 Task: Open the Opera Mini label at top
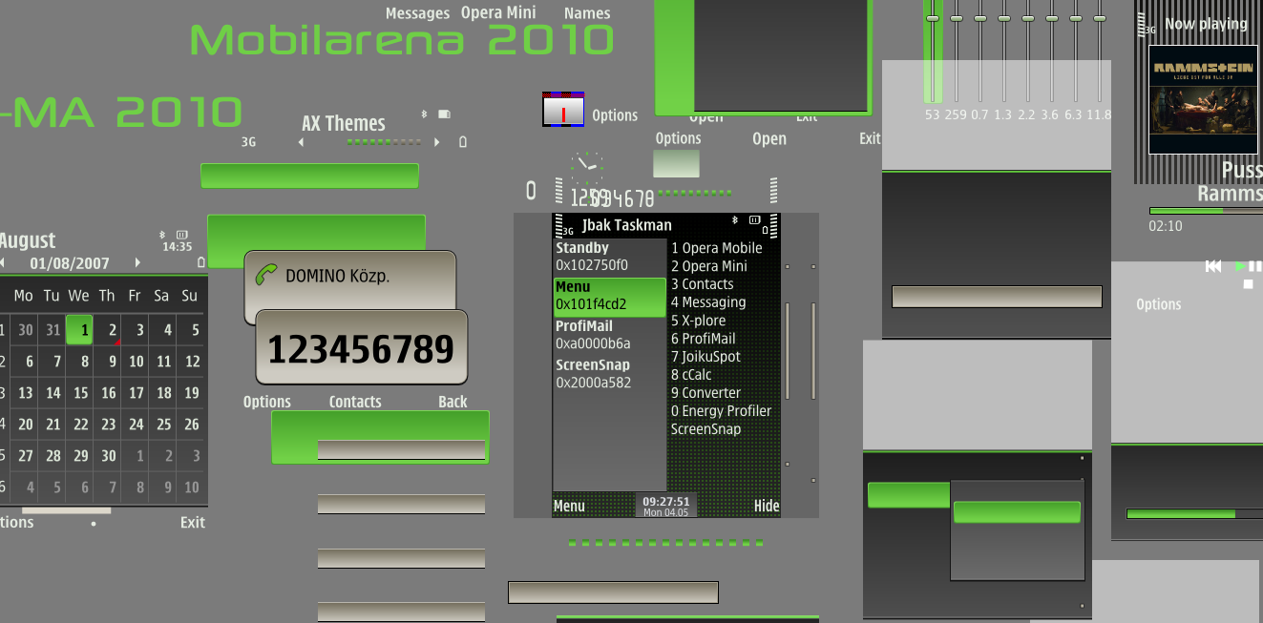click(498, 13)
